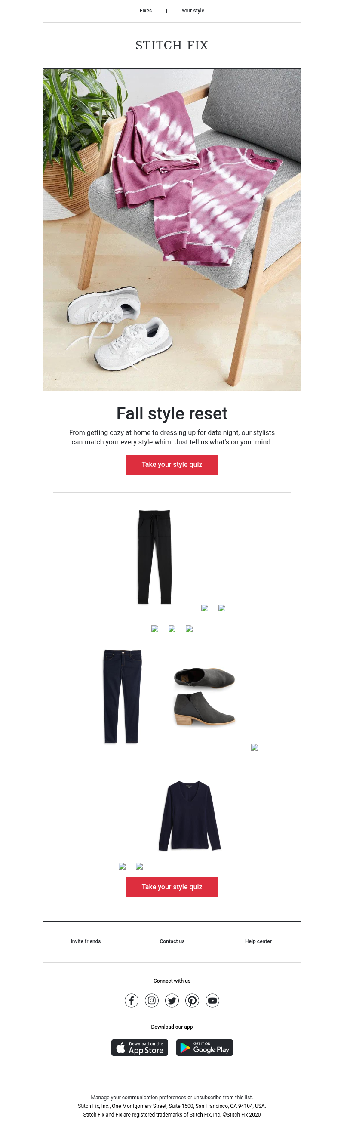Image resolution: width=344 pixels, height=1132 pixels.
Task: Open the Facebook social icon
Action: (131, 1001)
